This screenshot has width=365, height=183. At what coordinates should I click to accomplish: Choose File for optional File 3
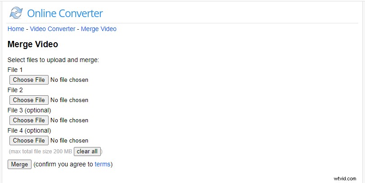(x=29, y=120)
